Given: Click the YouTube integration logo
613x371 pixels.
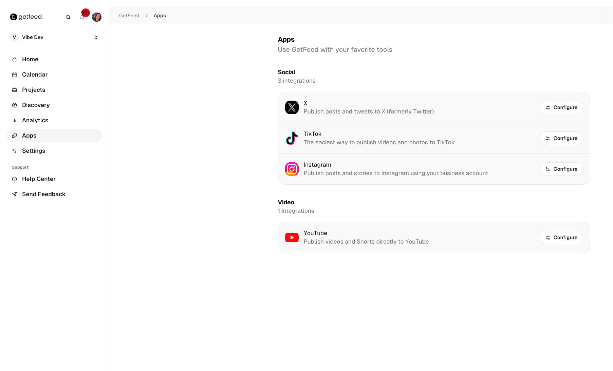Looking at the screenshot, I should (292, 238).
